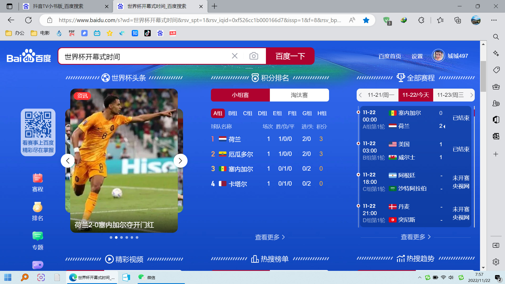Jump to the fourth carousel dot
The width and height of the screenshot is (505, 284).
[x=127, y=237]
